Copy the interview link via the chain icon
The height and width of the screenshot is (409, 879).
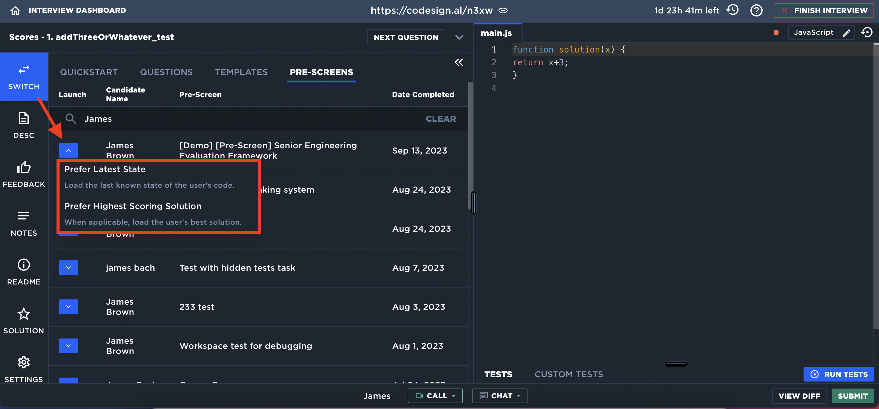pyautogui.click(x=503, y=11)
